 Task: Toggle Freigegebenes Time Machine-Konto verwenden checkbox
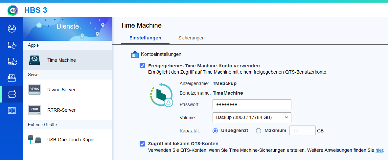tap(142, 66)
